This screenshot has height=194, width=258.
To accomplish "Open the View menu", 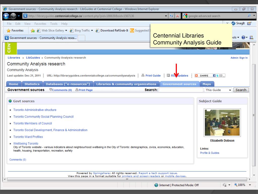I will pos(27,24).
